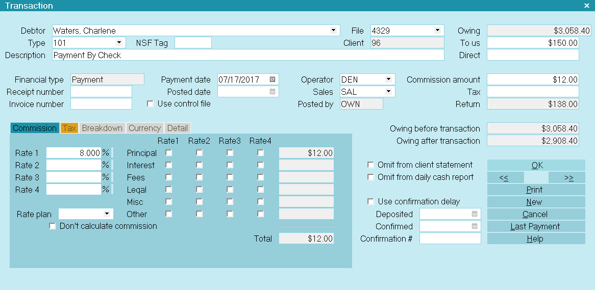Open the Posted date calendar icon

(272, 92)
